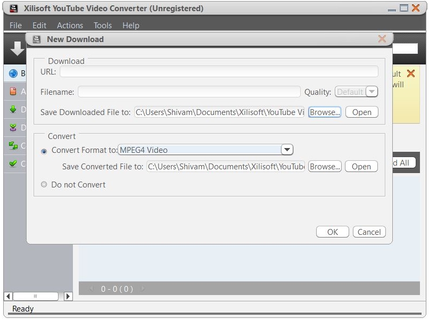The width and height of the screenshot is (429, 319).
Task: Click the Cancel button
Action: tap(369, 232)
